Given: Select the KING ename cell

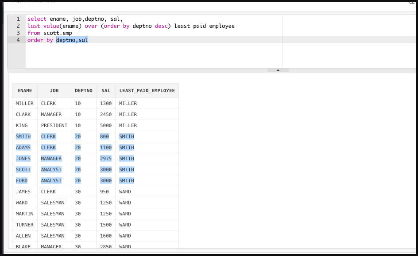Looking at the screenshot, I should tap(22, 125).
